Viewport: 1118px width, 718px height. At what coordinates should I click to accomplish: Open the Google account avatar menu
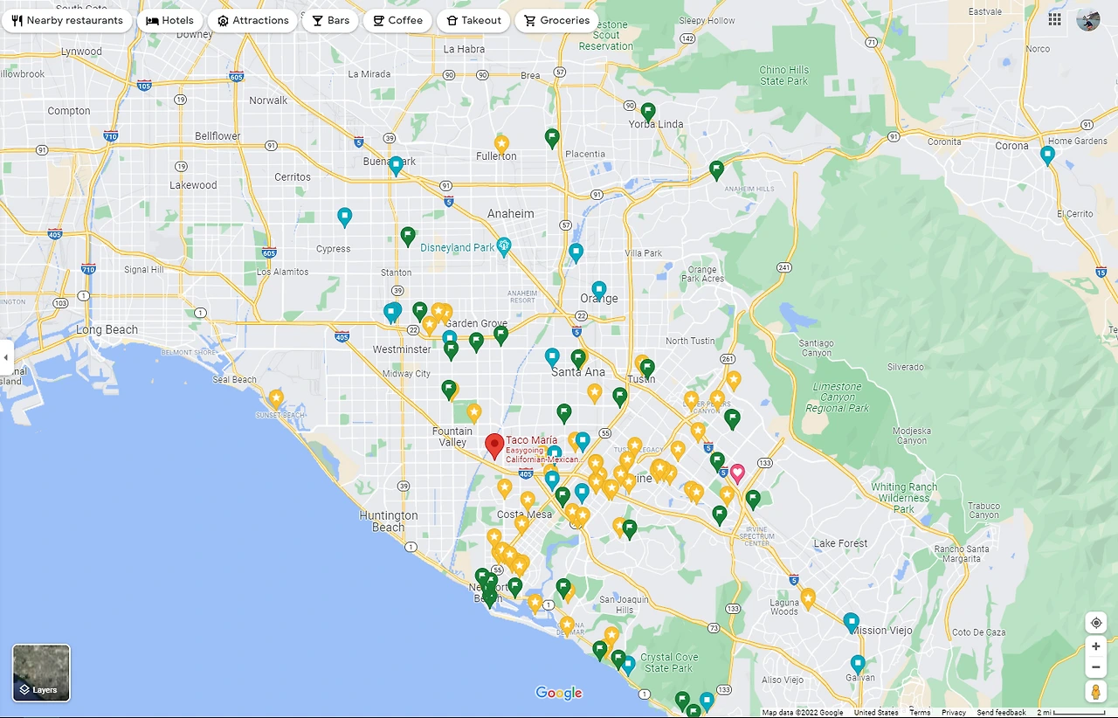1088,19
